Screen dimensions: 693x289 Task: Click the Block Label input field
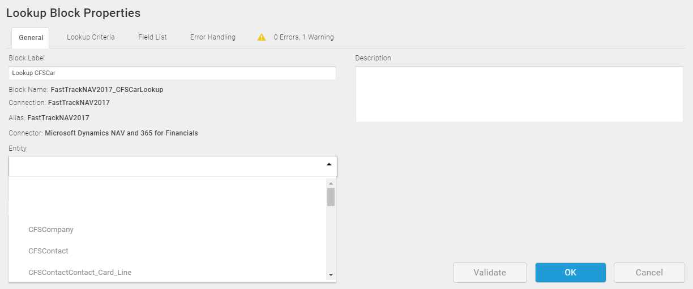(172, 73)
